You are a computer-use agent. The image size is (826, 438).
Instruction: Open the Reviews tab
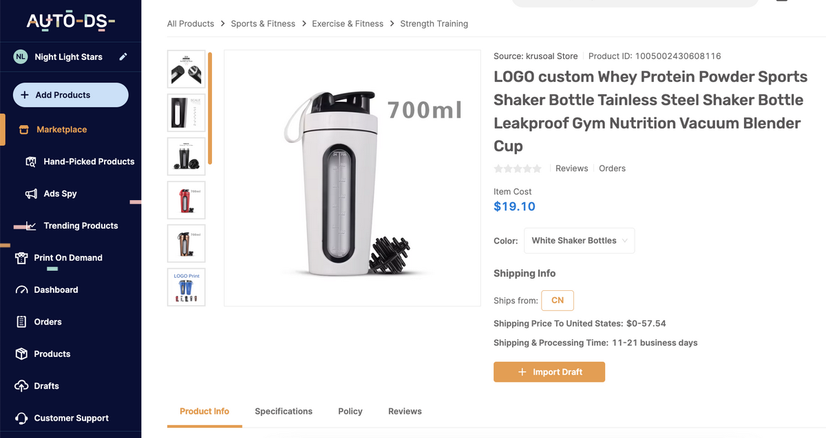[405, 410]
